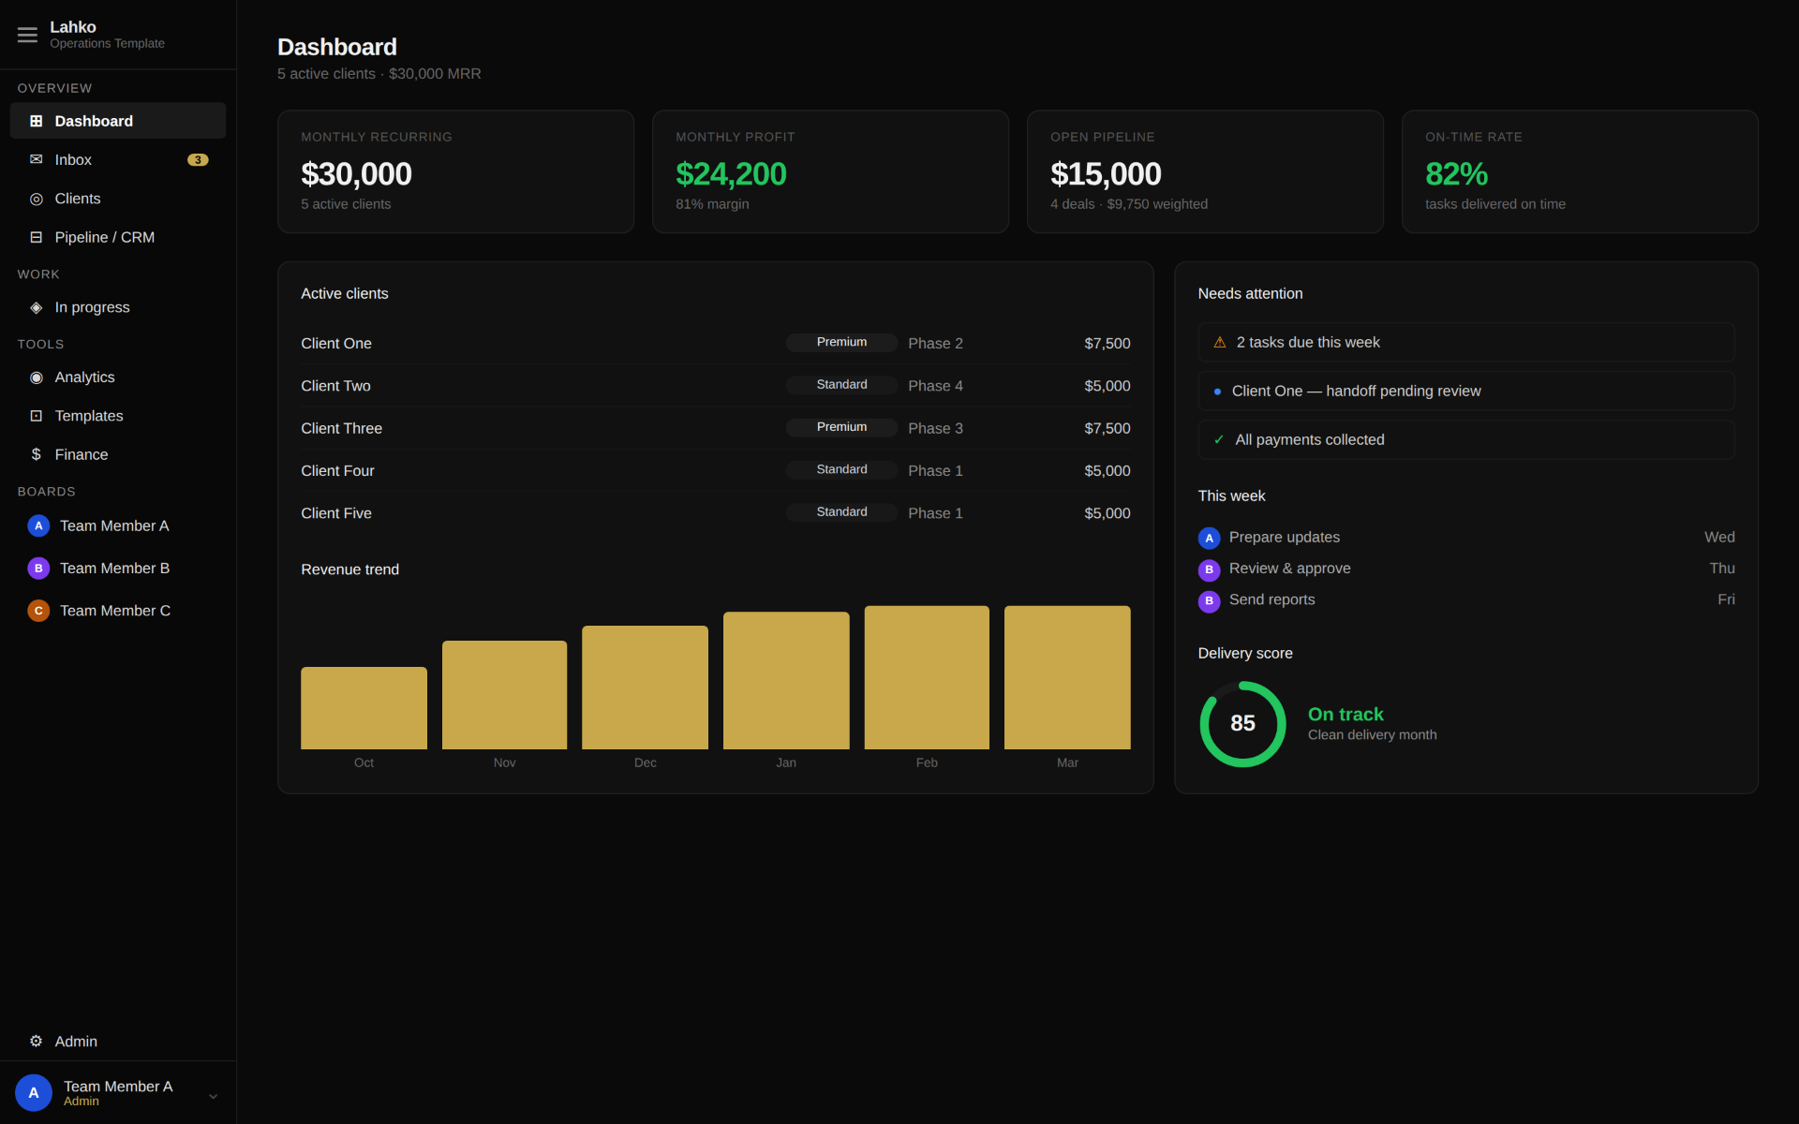
Task: Open the Monthly Recurring $30,000 card
Action: [455, 171]
